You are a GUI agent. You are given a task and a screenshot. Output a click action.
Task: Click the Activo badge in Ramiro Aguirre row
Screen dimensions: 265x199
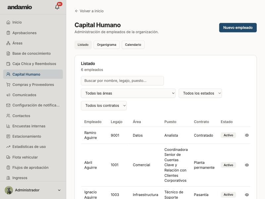[228, 135]
